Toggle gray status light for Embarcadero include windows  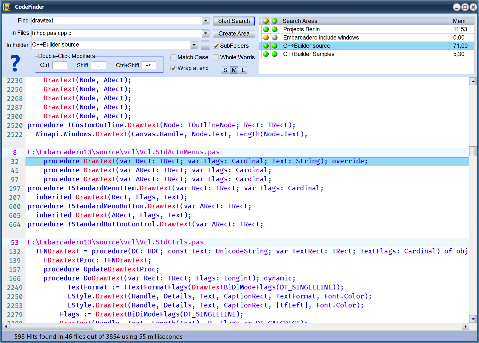click(275, 38)
